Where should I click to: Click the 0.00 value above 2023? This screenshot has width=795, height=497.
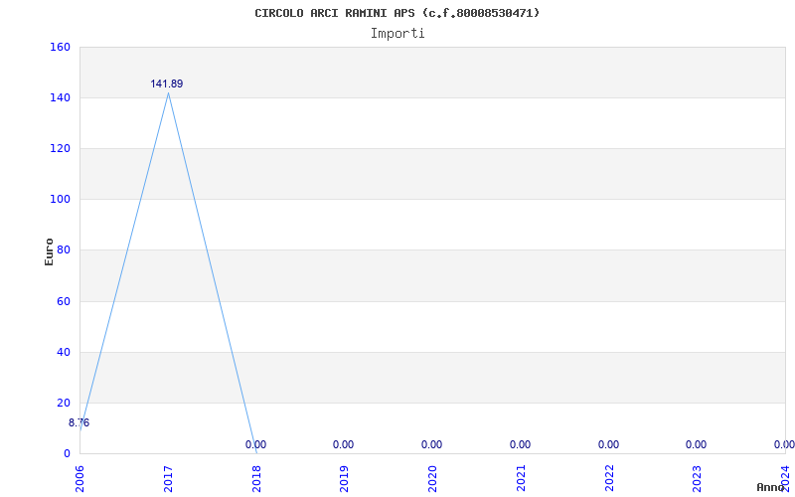(x=697, y=444)
